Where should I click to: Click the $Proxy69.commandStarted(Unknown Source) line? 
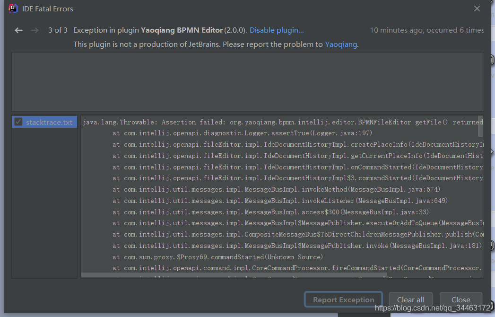click(217, 257)
